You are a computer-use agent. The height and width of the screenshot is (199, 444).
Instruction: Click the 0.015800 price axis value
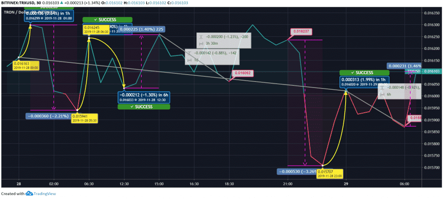[x=432, y=144]
